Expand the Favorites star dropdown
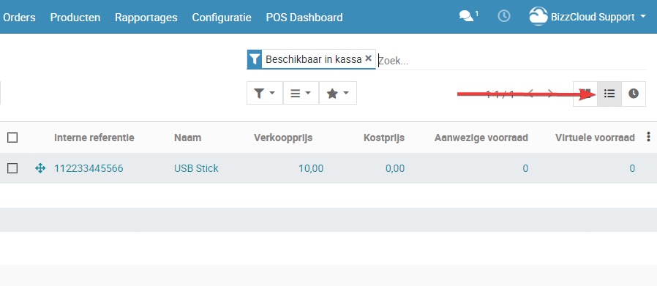Image resolution: width=657 pixels, height=286 pixels. (x=338, y=93)
